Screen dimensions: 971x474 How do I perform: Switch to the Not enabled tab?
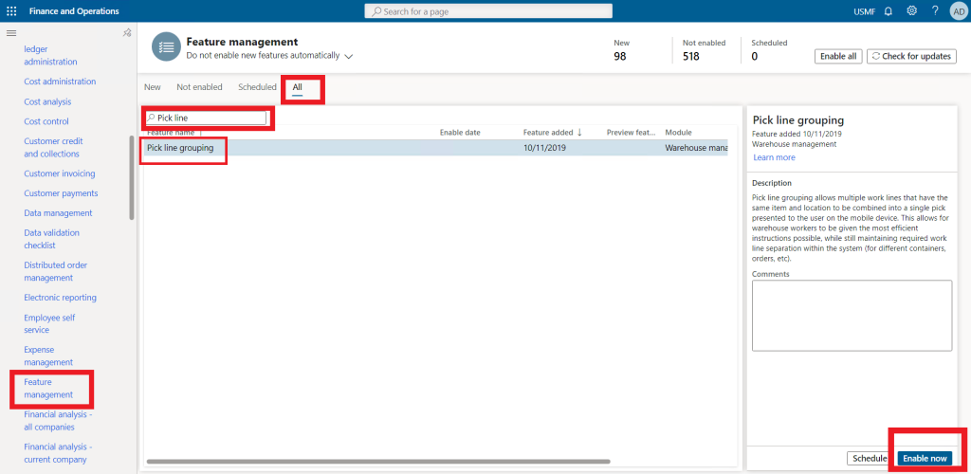pyautogui.click(x=199, y=87)
